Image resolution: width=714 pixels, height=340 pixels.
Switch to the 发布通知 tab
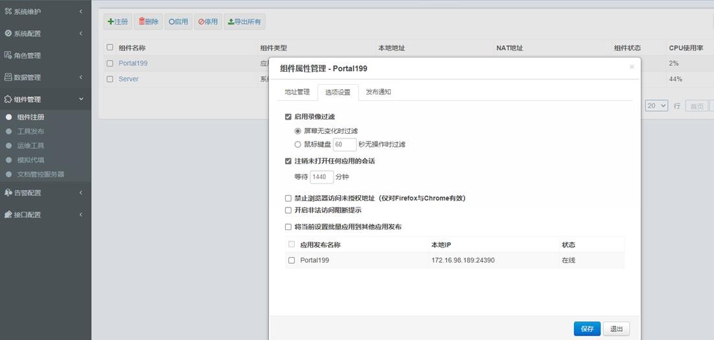click(378, 92)
